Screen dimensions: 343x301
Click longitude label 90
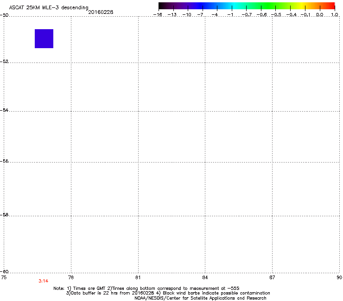point(339,277)
